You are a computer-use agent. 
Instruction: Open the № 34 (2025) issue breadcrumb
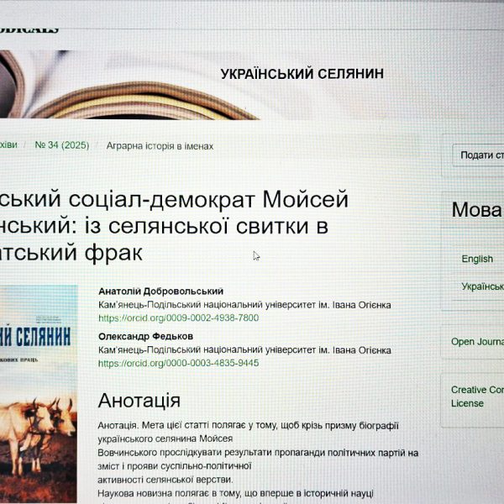click(x=61, y=145)
